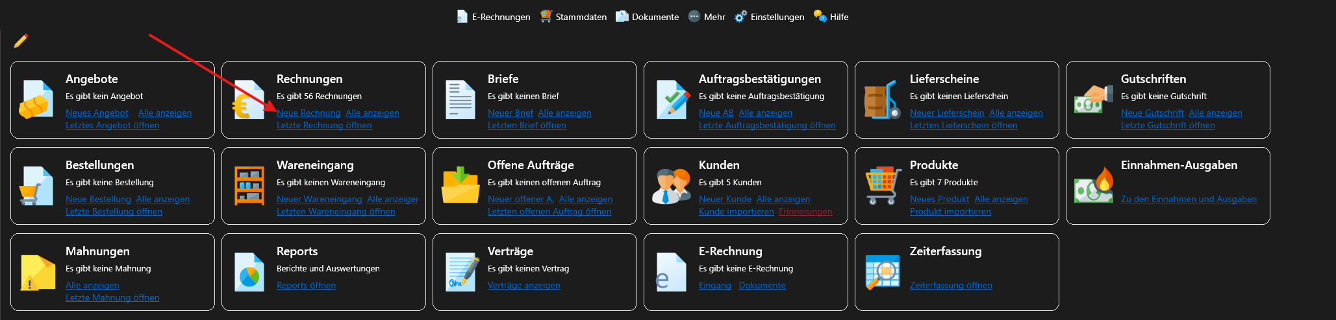
Task: Click the Einnahmen-Ausgaben burning money icon
Action: (1093, 186)
